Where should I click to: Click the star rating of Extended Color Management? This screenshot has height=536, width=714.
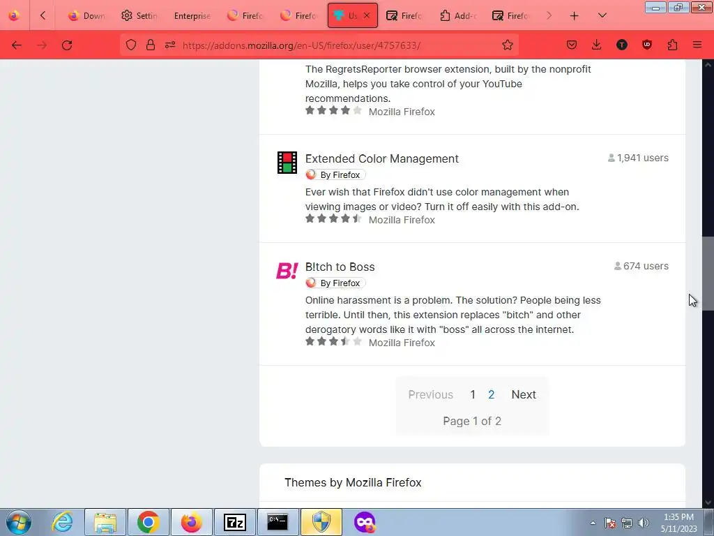(333, 218)
